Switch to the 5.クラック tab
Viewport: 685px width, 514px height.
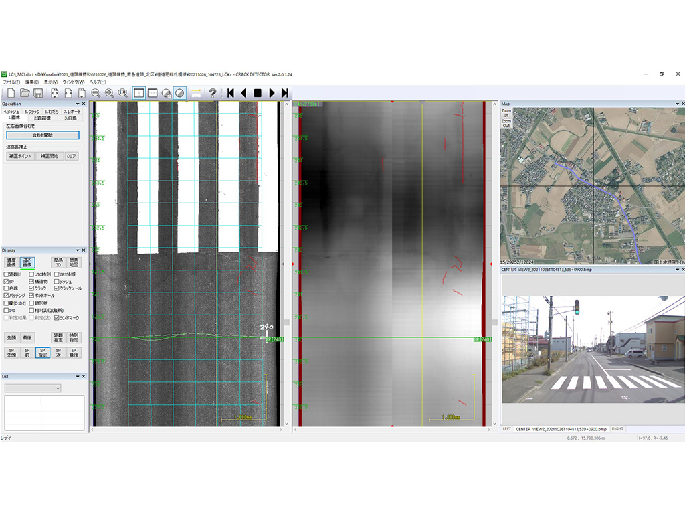click(32, 111)
